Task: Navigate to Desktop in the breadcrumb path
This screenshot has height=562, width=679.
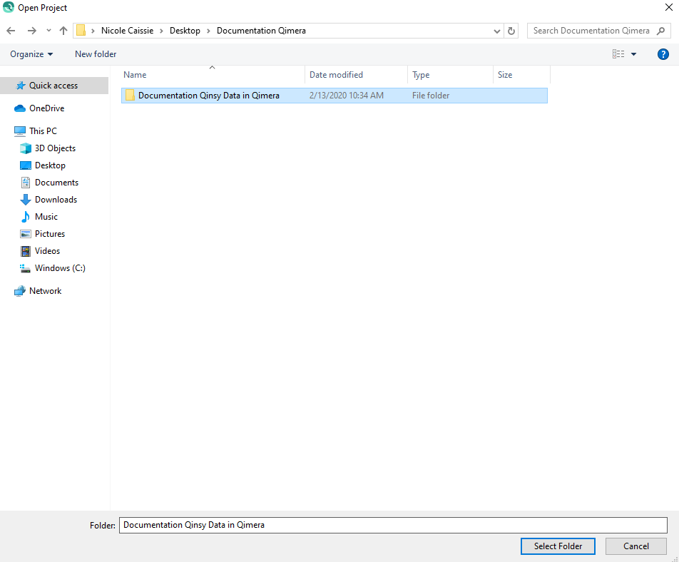Action: (185, 31)
